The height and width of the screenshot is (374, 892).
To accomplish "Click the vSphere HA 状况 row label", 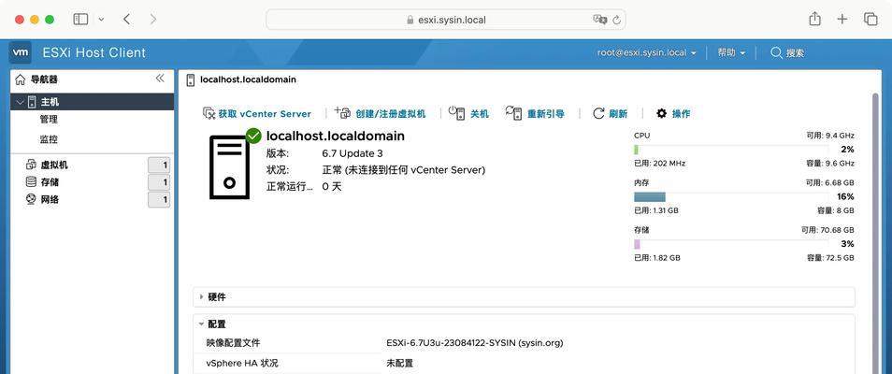I will pyautogui.click(x=242, y=363).
